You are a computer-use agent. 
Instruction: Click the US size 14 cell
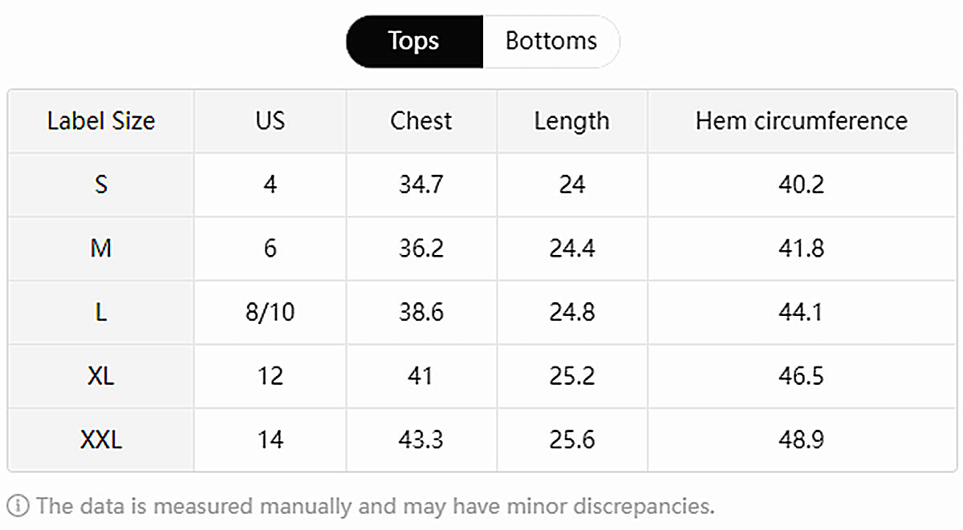click(270, 439)
